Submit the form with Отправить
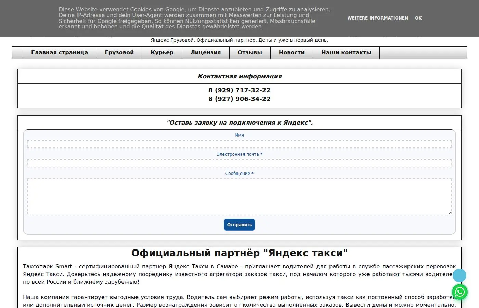The width and height of the screenshot is (479, 308). coord(239,225)
